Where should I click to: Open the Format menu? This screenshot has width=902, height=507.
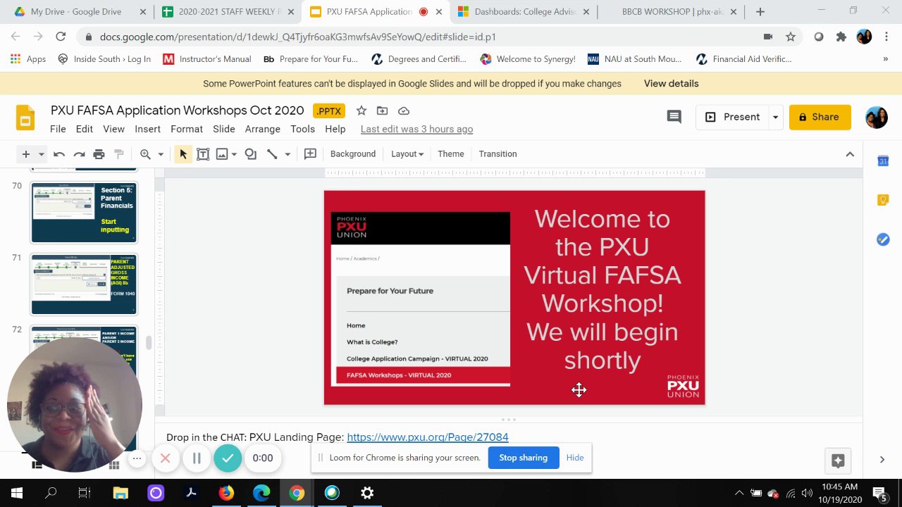(x=187, y=129)
